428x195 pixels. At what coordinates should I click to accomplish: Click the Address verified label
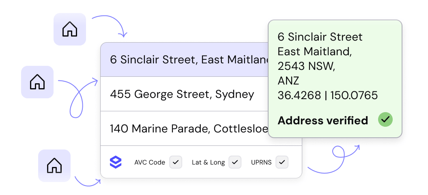[x=323, y=120]
